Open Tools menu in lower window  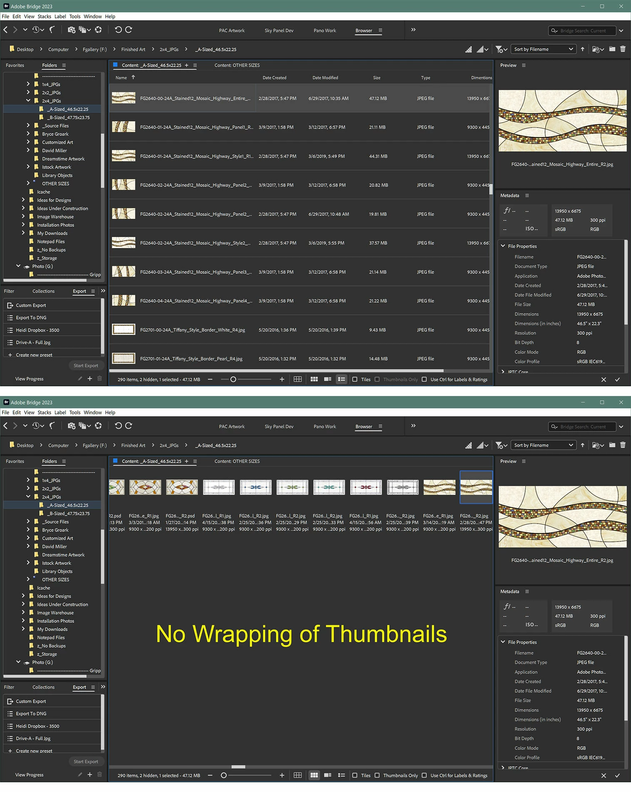(75, 412)
